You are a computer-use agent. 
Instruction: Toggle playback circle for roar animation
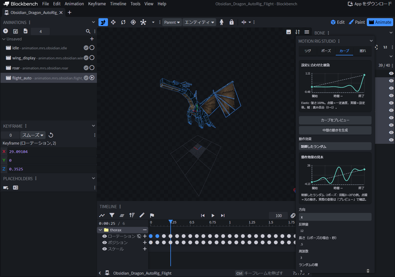[x=92, y=68]
